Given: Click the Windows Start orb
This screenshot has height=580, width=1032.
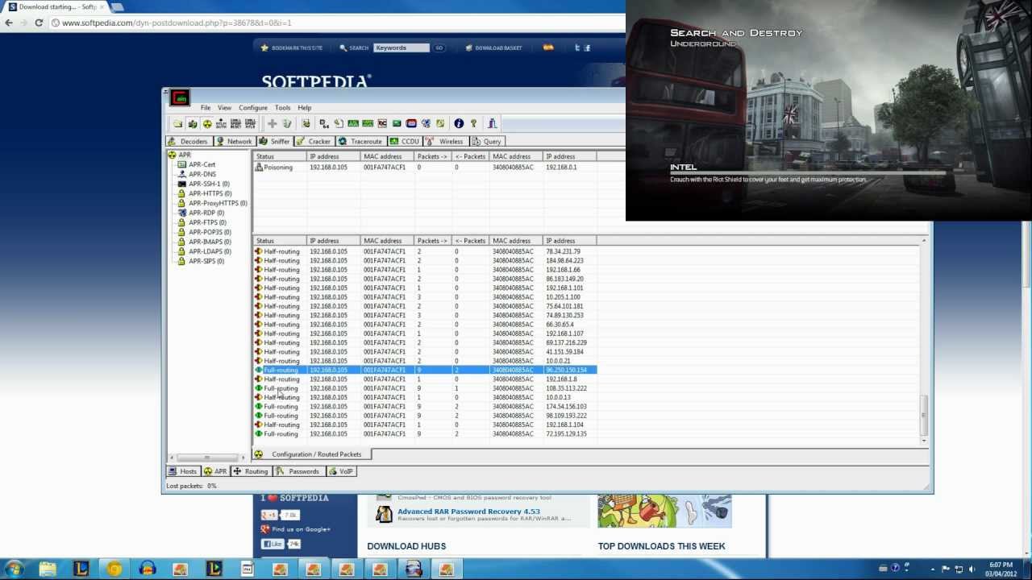Looking at the screenshot, I should [14, 569].
